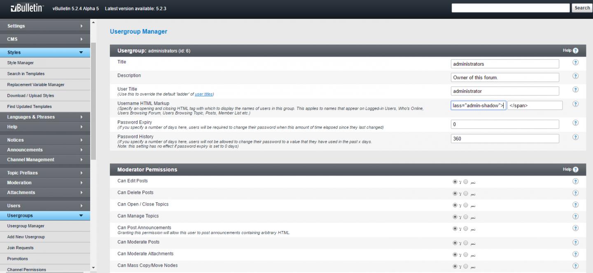Click Help icon in Usergroup header bar
Screen dimensions: 593x273
pos(576,50)
